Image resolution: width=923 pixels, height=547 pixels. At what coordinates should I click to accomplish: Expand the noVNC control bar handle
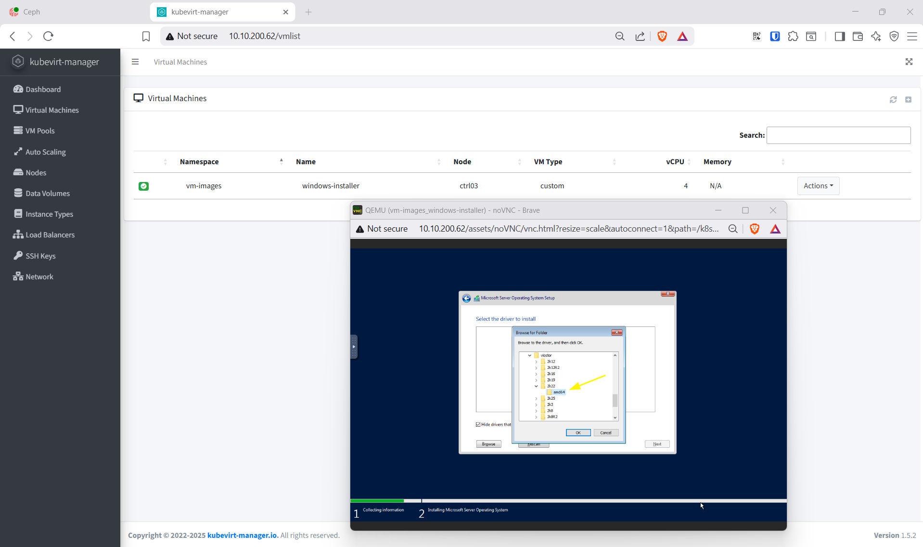coord(354,347)
